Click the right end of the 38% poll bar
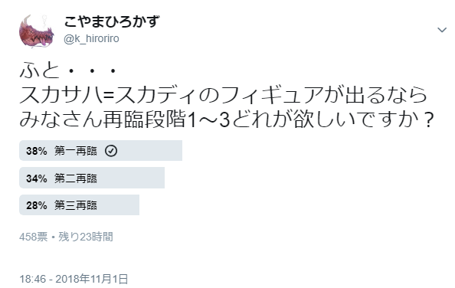The image size is (455, 288). click(179, 151)
